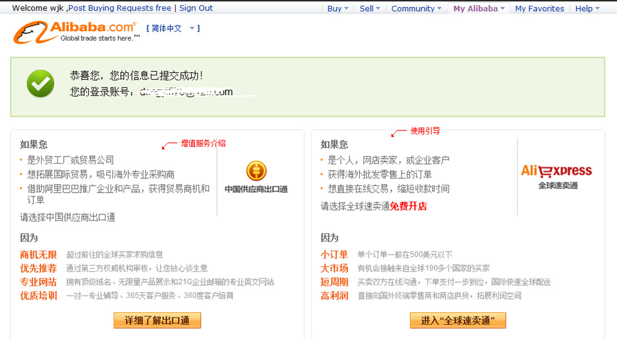
Task: Click the red 免费开店 link
Action: (409, 206)
